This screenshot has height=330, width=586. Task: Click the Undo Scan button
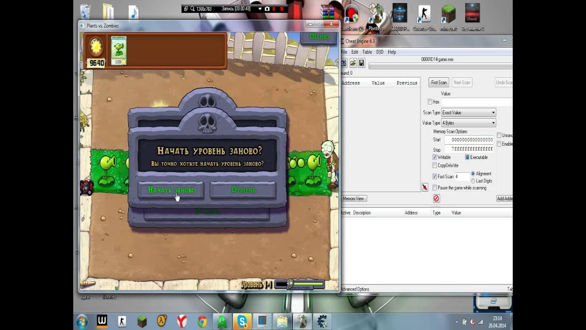point(504,82)
